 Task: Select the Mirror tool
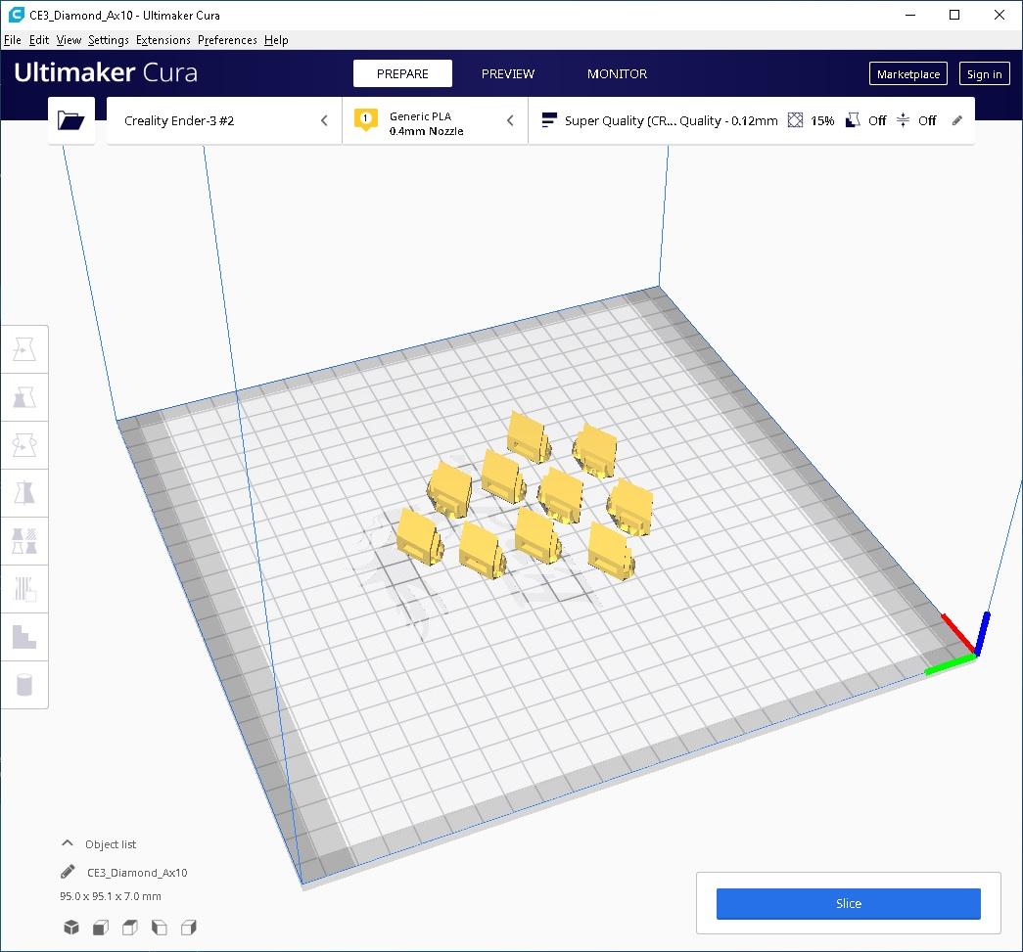(24, 493)
